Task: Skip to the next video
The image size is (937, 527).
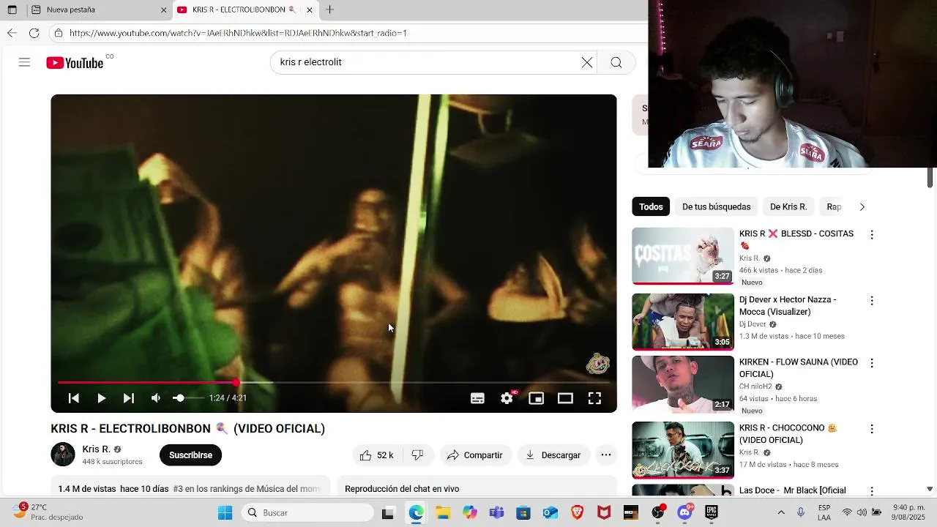Action: pos(128,398)
